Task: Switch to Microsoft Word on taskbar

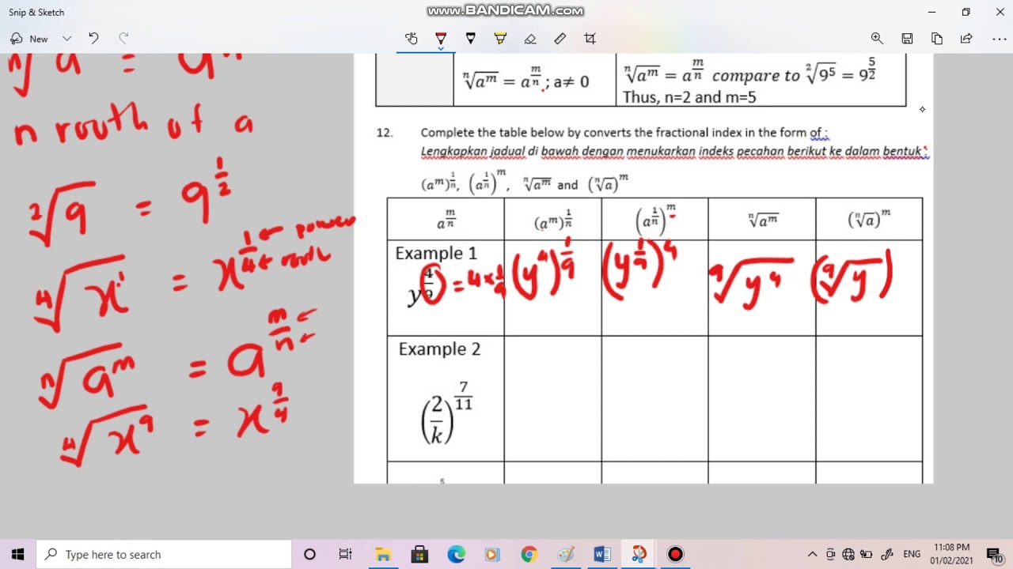Action: click(x=601, y=554)
